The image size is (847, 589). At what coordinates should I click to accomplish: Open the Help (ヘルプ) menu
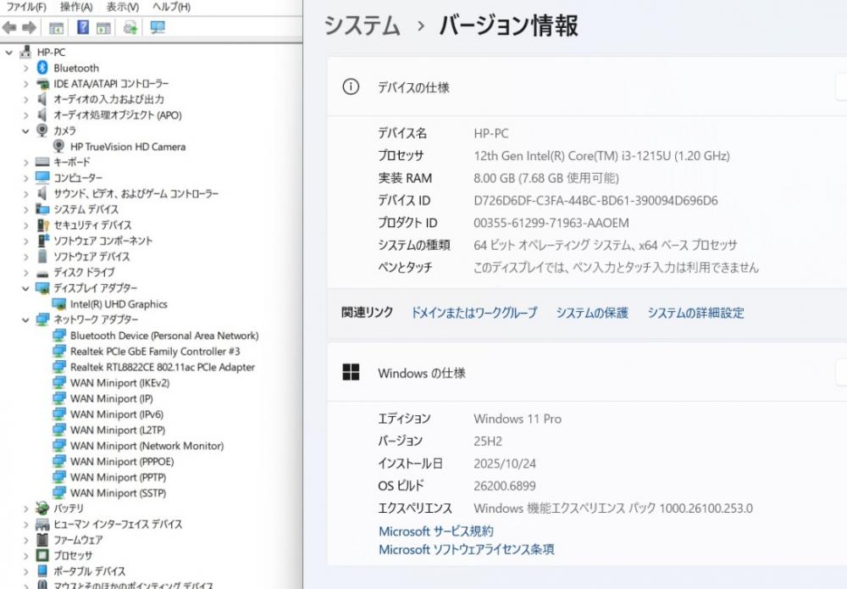click(x=171, y=7)
